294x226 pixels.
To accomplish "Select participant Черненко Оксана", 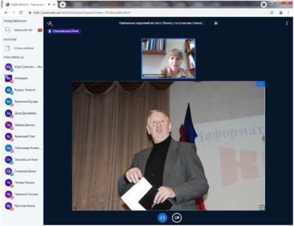I will [23, 194].
